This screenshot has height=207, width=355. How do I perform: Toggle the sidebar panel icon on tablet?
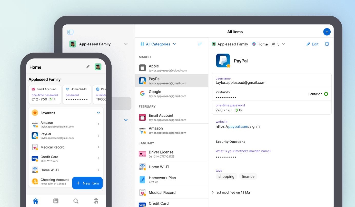[71, 32]
